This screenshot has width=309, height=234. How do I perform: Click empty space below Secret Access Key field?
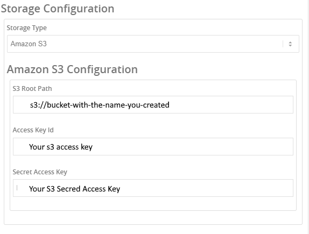coord(153,203)
